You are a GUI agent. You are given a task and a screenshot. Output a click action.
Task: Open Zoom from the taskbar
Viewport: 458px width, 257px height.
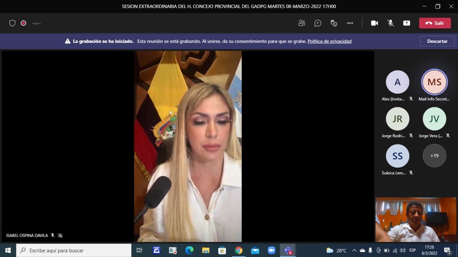[x=271, y=251]
